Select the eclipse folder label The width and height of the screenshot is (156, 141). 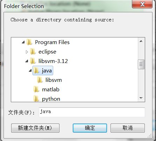coord(47,52)
